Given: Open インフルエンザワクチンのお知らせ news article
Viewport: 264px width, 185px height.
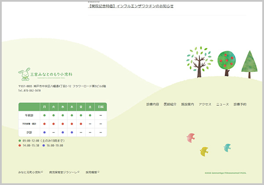Looking at the screenshot, I should (131, 6).
